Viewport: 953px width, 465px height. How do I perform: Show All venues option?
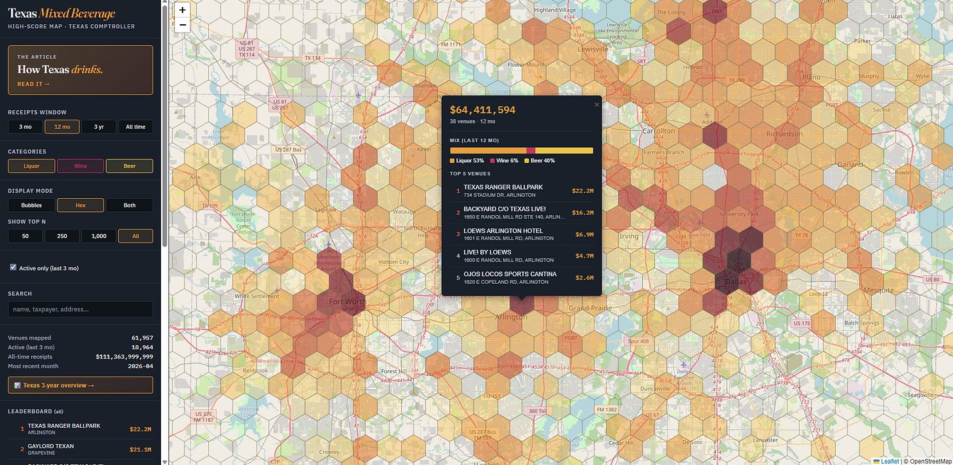135,236
